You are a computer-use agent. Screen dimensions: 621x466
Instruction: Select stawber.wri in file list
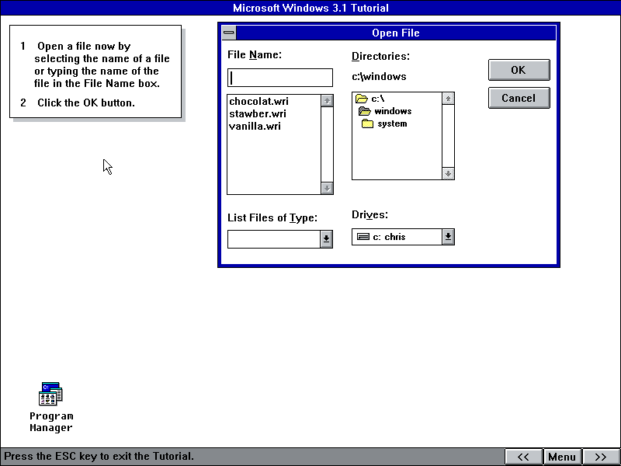click(x=258, y=113)
